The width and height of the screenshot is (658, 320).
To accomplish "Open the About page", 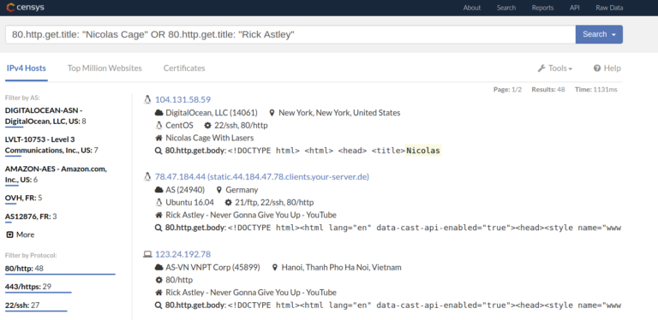I will point(472,8).
